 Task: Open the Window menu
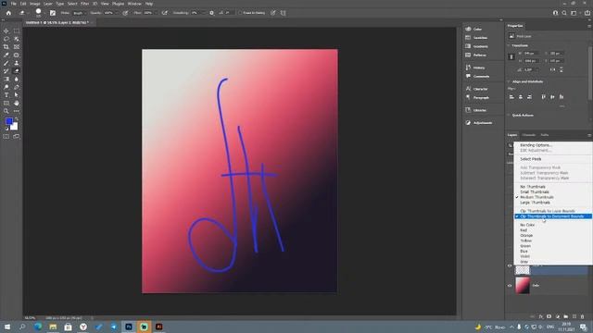[134, 4]
